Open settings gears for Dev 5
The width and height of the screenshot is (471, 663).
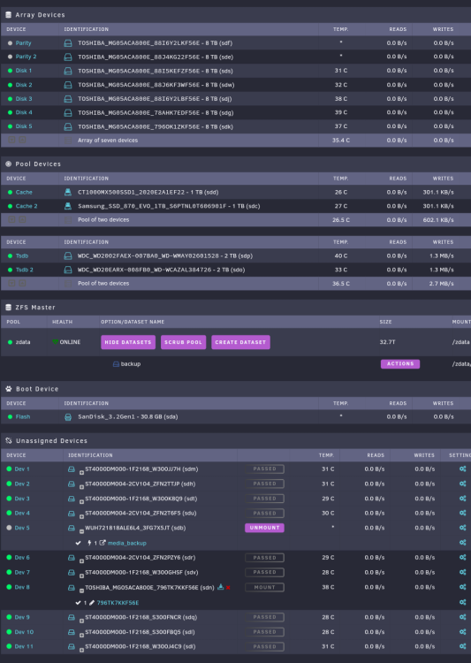[462, 528]
